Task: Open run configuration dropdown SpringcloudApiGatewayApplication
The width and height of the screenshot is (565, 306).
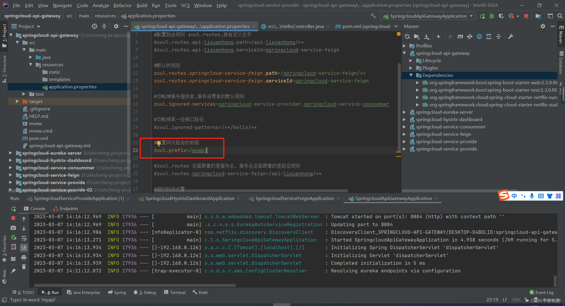Action: (428, 16)
